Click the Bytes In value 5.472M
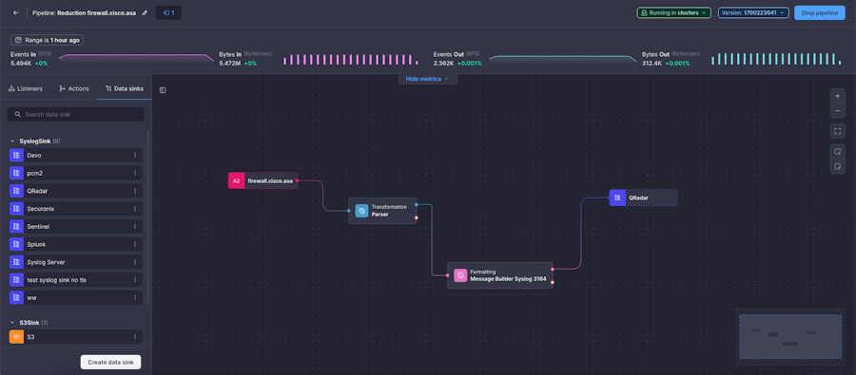This screenshot has height=375, width=856. 230,64
